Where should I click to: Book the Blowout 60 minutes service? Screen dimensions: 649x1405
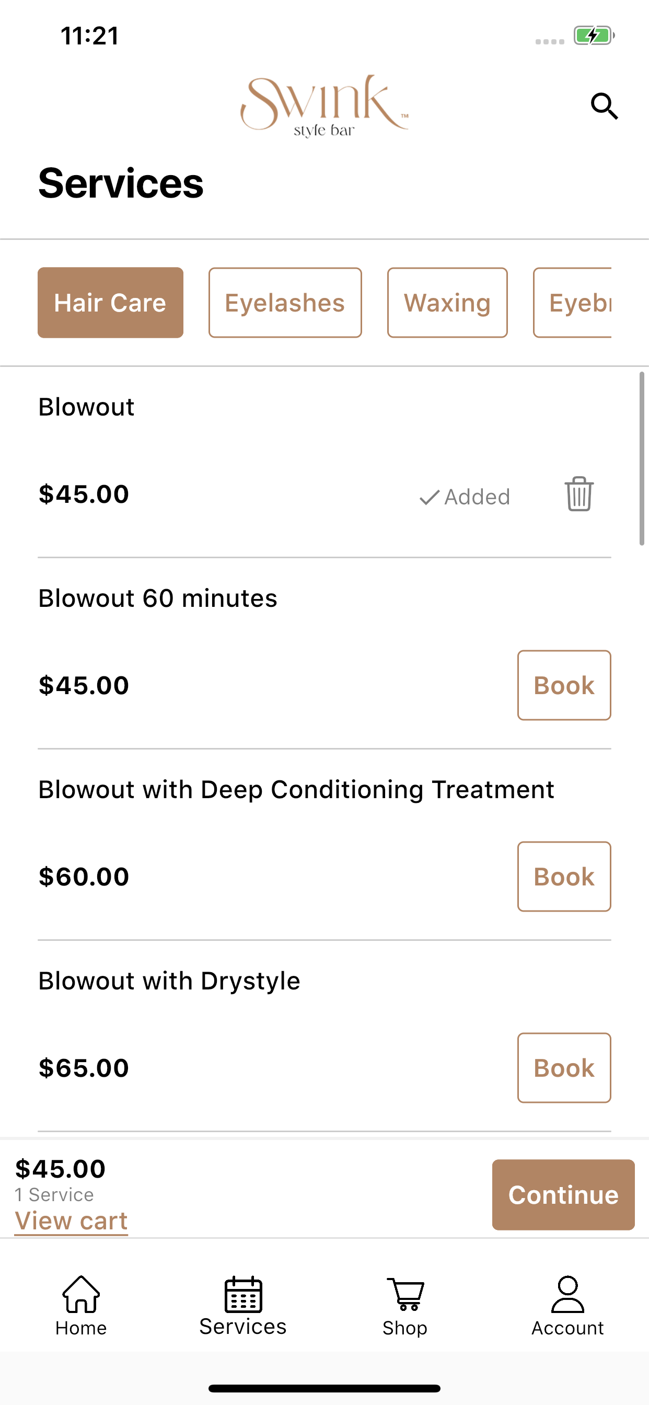(564, 685)
